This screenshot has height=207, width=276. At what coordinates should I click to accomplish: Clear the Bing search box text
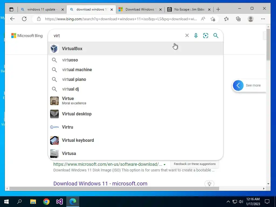coord(187,36)
